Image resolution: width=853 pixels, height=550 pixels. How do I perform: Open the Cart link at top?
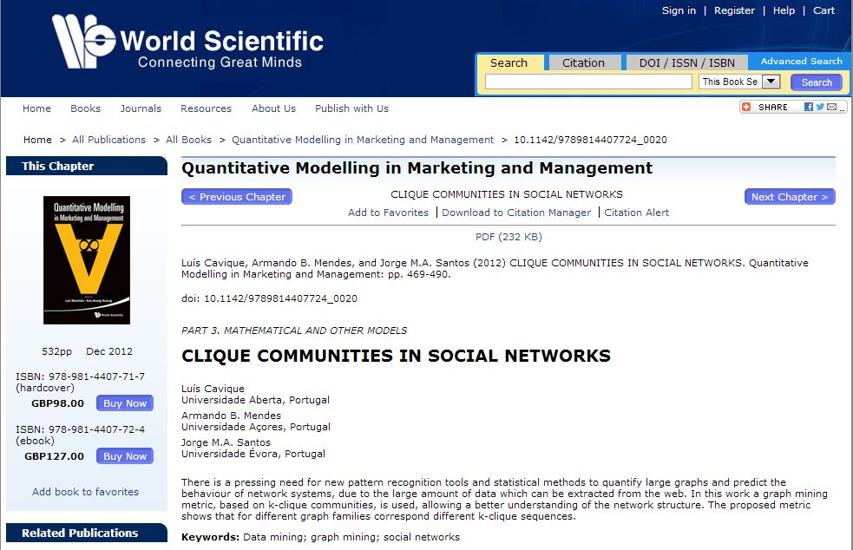(x=823, y=10)
